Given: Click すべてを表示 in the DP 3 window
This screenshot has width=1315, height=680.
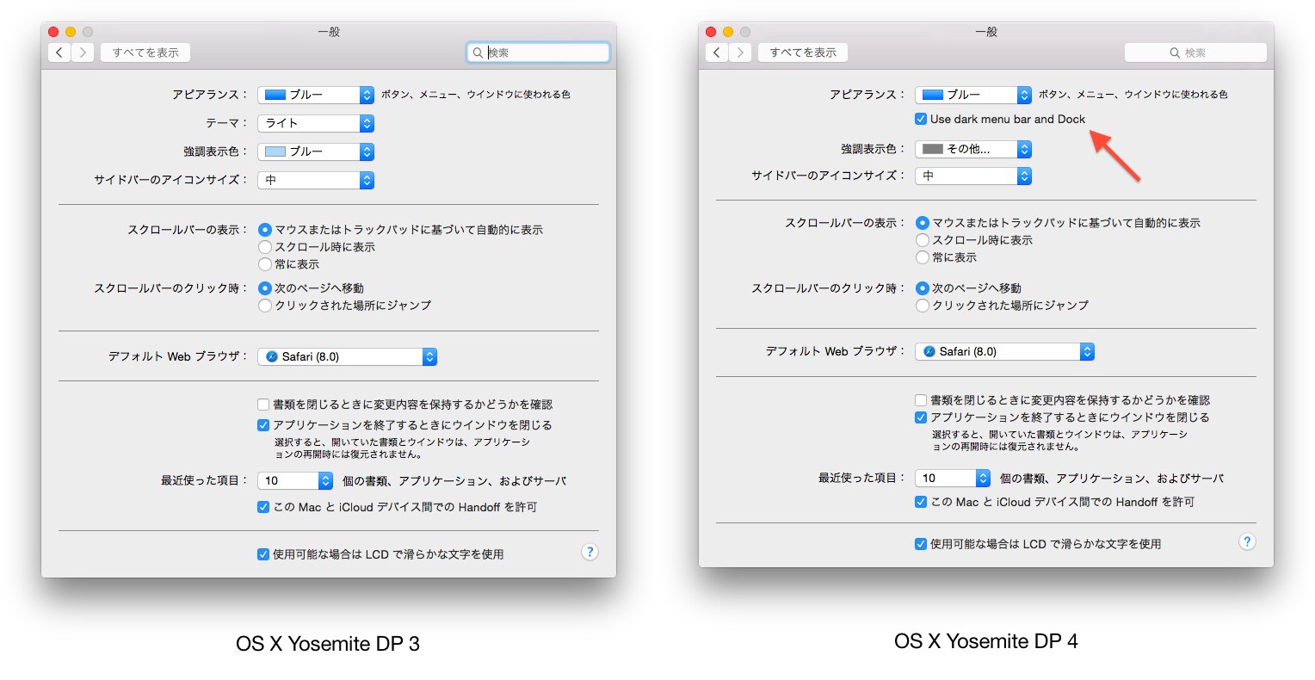Looking at the screenshot, I should (x=145, y=53).
